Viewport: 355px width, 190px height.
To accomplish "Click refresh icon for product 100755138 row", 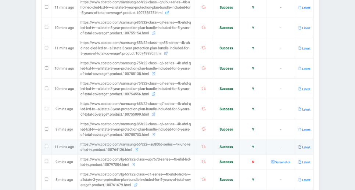I will (x=203, y=68).
